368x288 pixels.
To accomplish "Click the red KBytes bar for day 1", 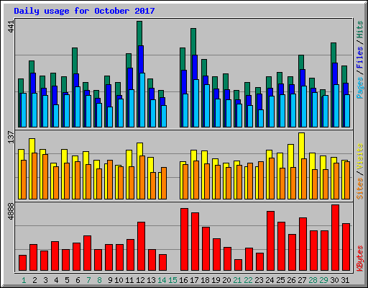I will [x=22, y=263].
